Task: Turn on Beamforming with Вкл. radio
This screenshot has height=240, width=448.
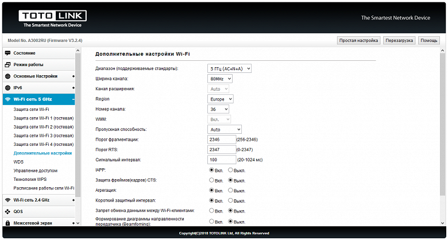Action: tap(211, 222)
